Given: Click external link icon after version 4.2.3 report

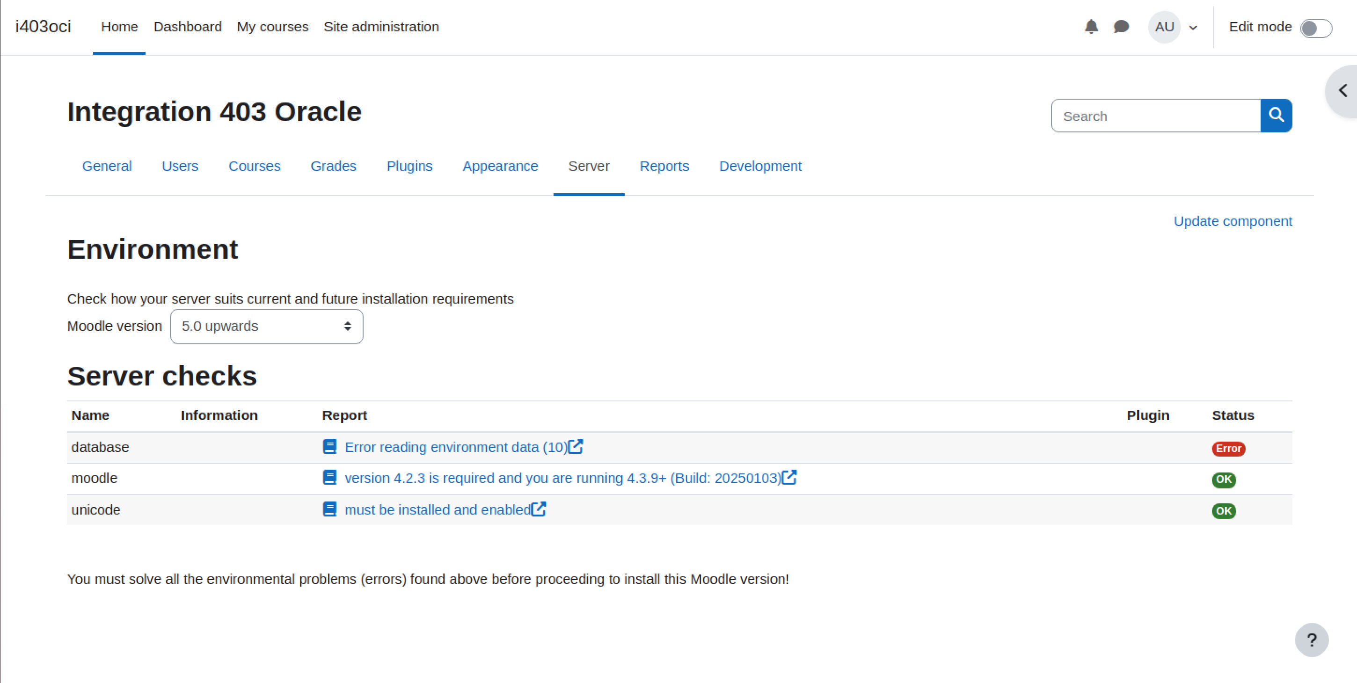Looking at the screenshot, I should click(x=789, y=477).
